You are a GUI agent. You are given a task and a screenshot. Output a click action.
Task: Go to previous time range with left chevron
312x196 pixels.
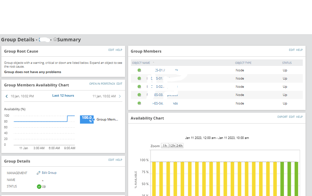point(6,96)
